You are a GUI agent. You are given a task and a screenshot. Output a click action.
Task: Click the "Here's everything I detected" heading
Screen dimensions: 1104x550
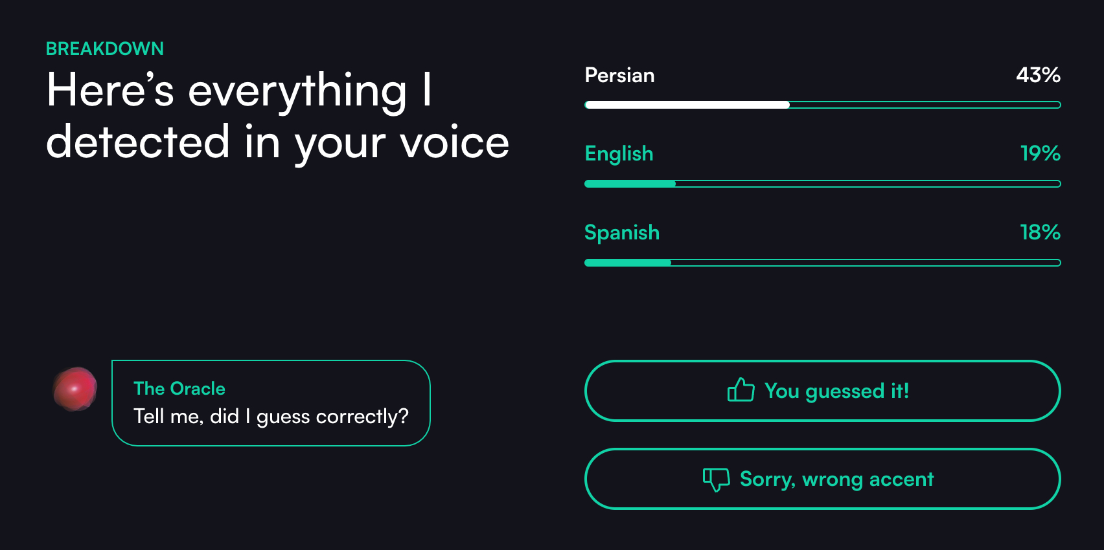[277, 116]
